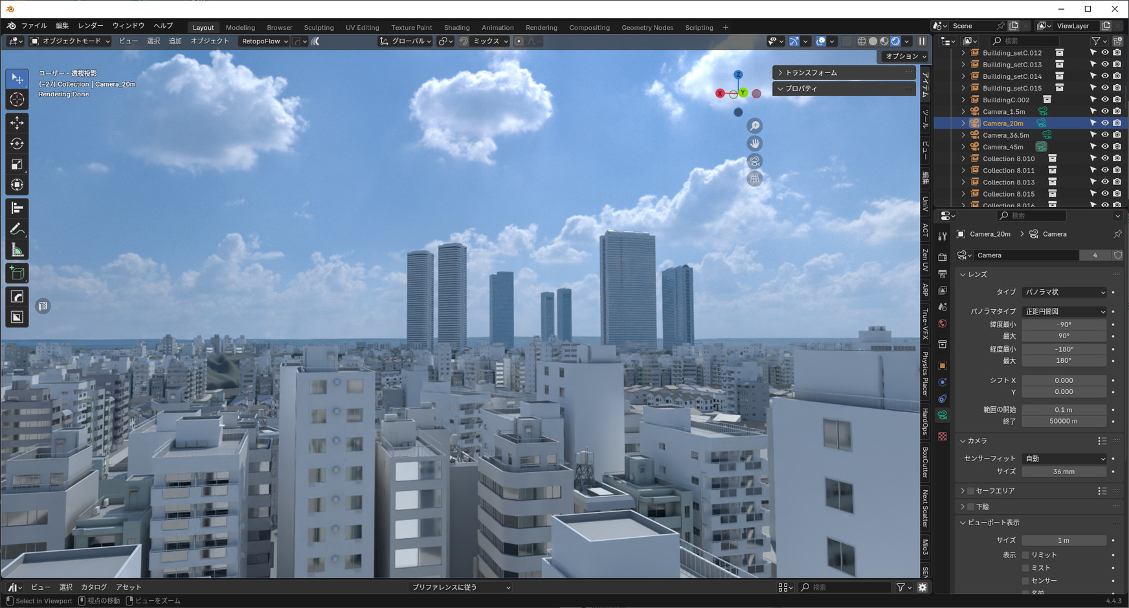Open the Render menu
1129x608 pixels.
click(90, 26)
